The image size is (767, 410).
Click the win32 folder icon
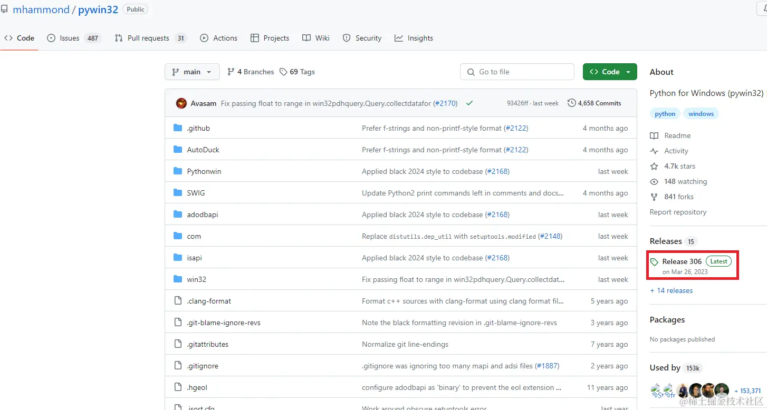pos(178,279)
